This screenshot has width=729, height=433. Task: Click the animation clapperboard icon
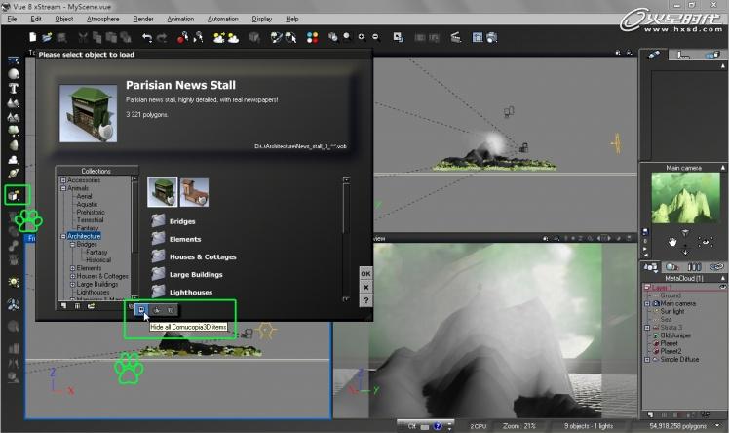click(x=456, y=37)
